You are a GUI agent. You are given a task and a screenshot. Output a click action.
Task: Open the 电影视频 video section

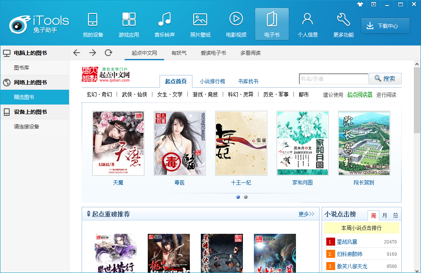point(236,25)
